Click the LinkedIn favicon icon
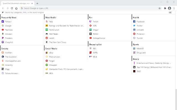 pos(134,30)
